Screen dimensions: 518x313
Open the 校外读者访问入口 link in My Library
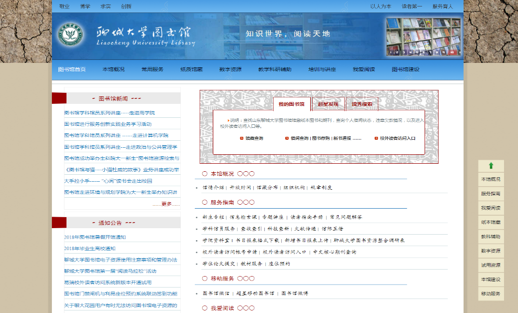click(x=398, y=138)
